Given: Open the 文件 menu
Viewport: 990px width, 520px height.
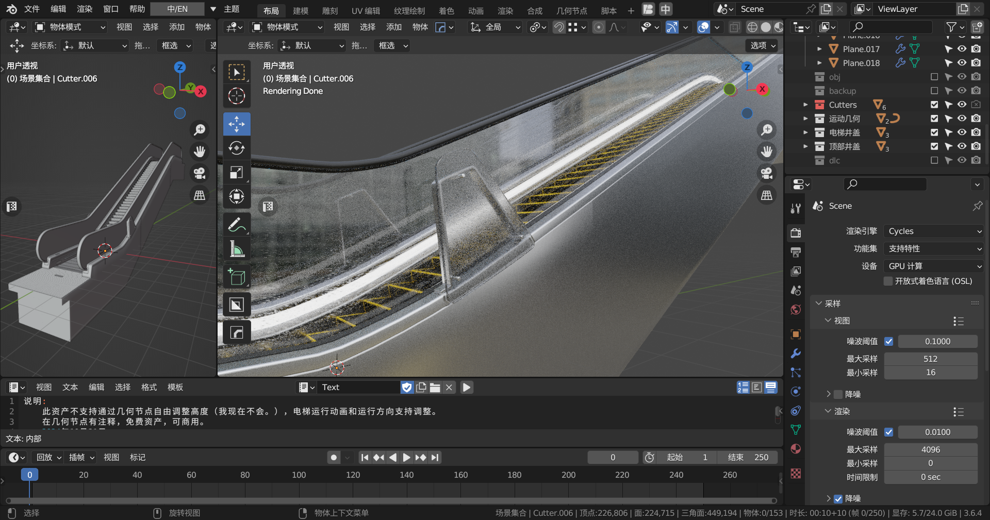Looking at the screenshot, I should [32, 9].
